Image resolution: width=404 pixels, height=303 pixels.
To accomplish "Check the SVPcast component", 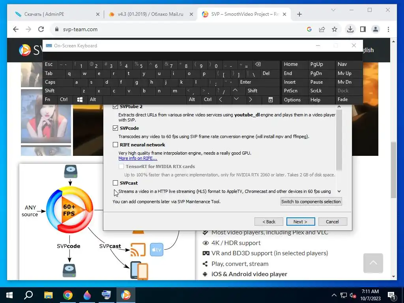I will [116, 183].
